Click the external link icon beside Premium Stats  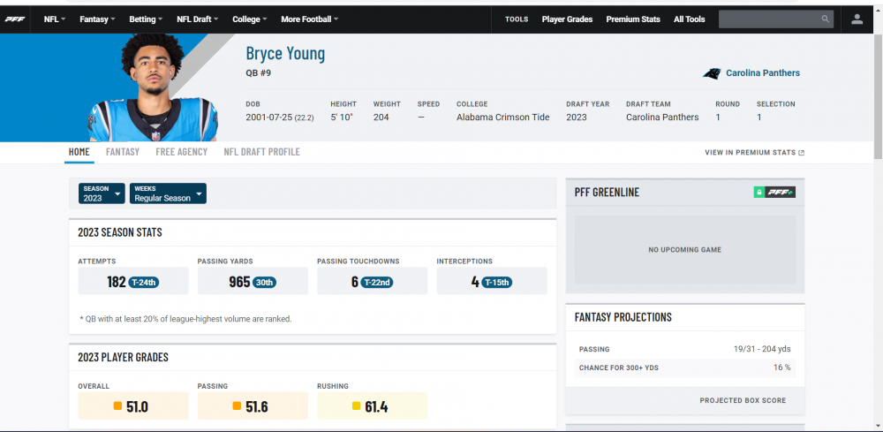point(802,153)
